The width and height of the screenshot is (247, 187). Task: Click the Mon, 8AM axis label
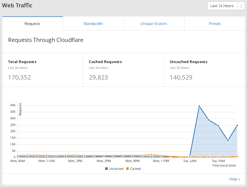click(x=18, y=161)
